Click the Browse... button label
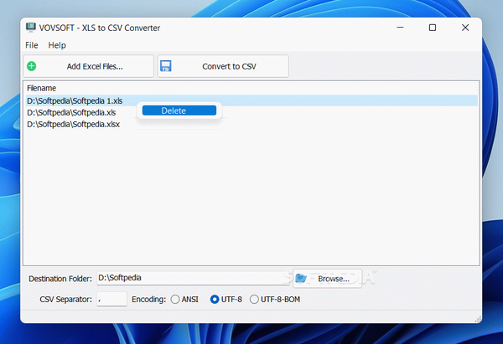 [x=334, y=279]
